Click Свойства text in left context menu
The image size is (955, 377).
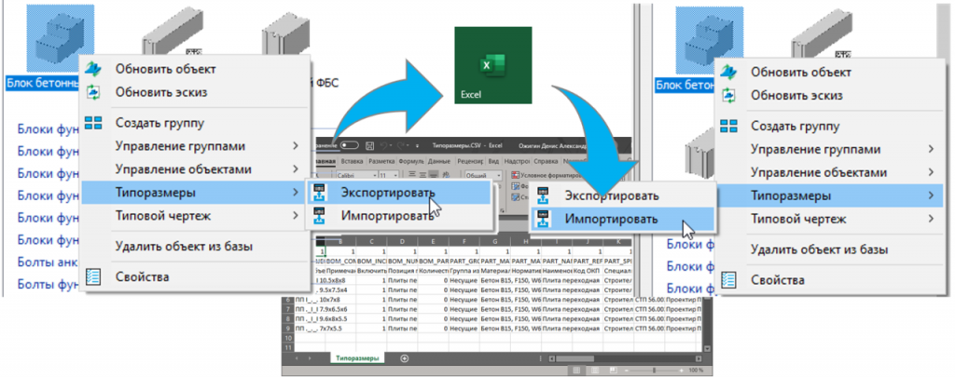(142, 277)
